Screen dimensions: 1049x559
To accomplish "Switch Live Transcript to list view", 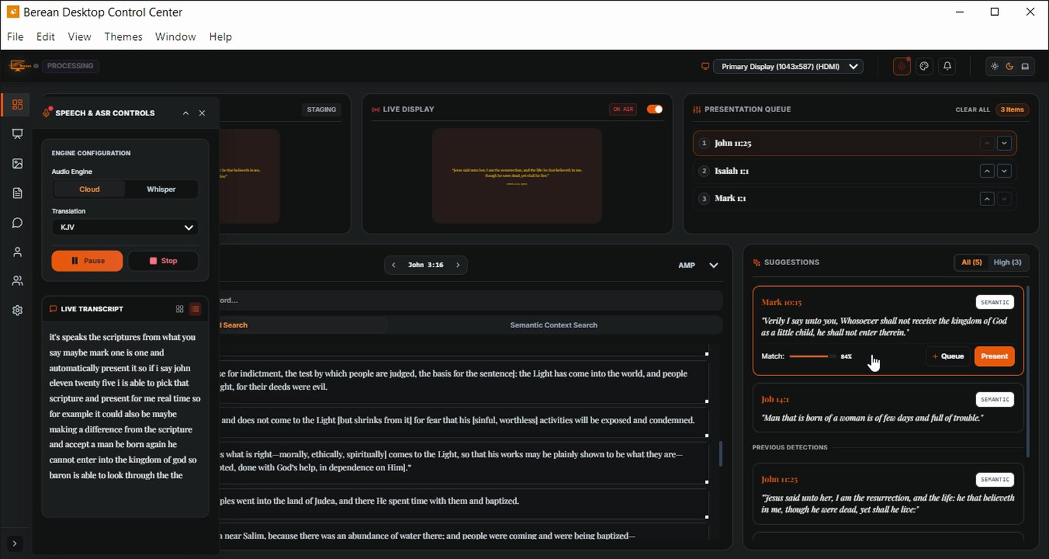I will click(195, 309).
